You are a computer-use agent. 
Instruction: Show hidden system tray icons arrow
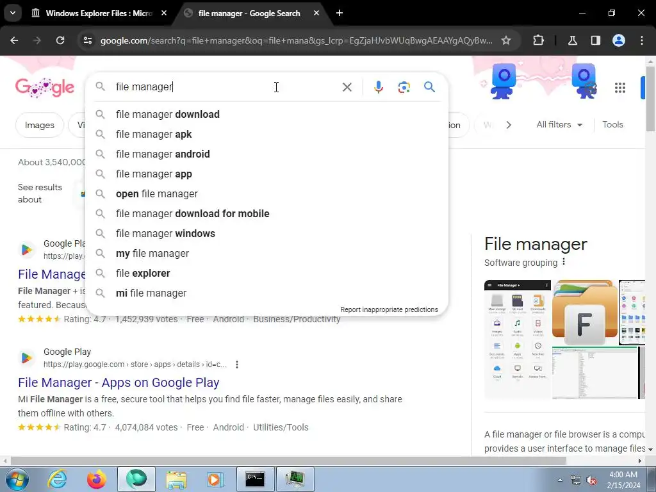(560, 480)
